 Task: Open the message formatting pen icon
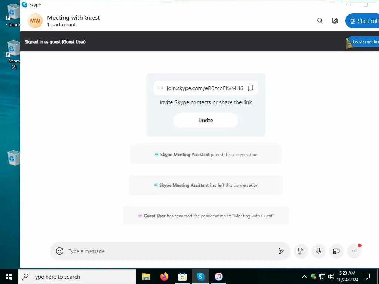281,251
